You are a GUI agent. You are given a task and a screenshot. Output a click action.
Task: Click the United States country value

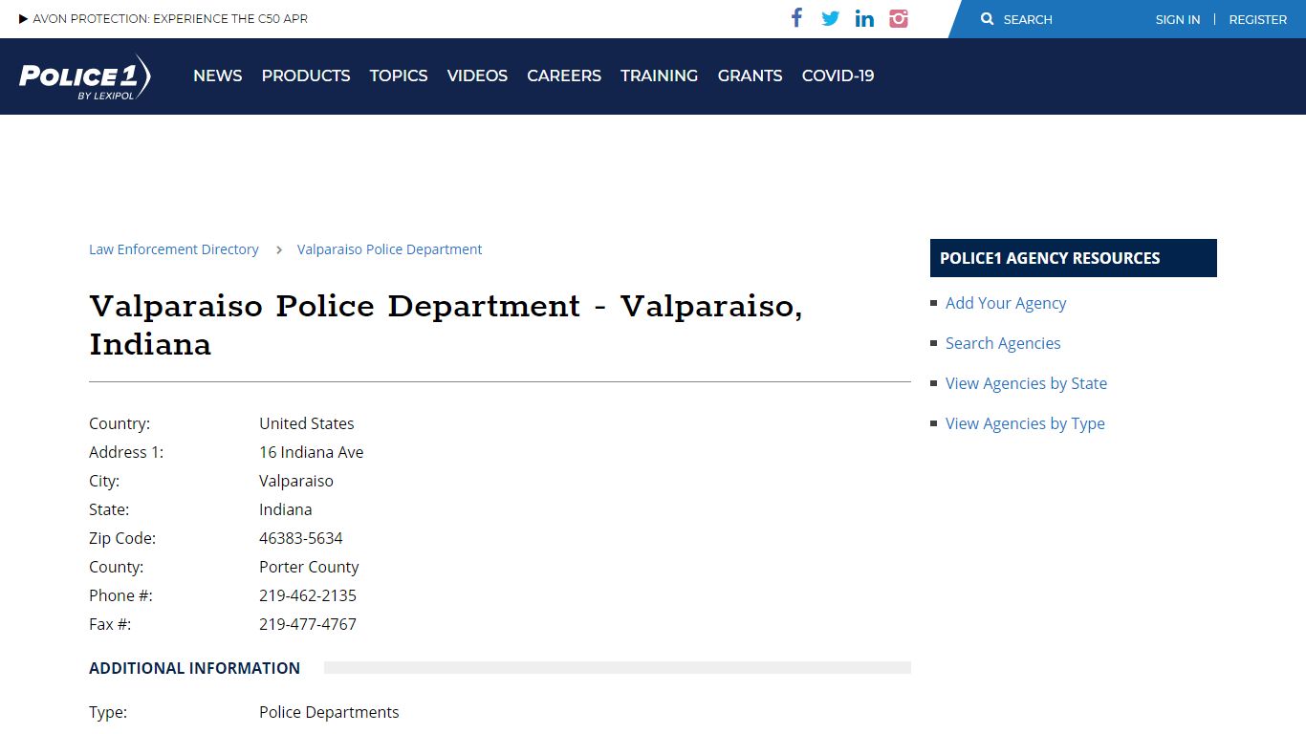(x=307, y=423)
